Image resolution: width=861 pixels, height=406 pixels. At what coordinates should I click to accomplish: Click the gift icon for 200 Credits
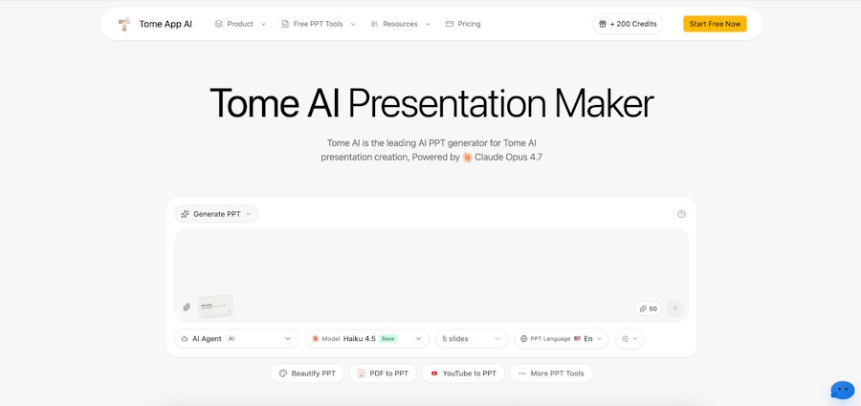pos(603,24)
